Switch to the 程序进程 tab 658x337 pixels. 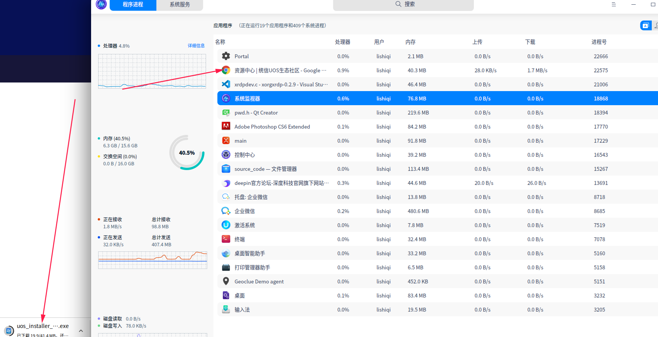coord(133,5)
